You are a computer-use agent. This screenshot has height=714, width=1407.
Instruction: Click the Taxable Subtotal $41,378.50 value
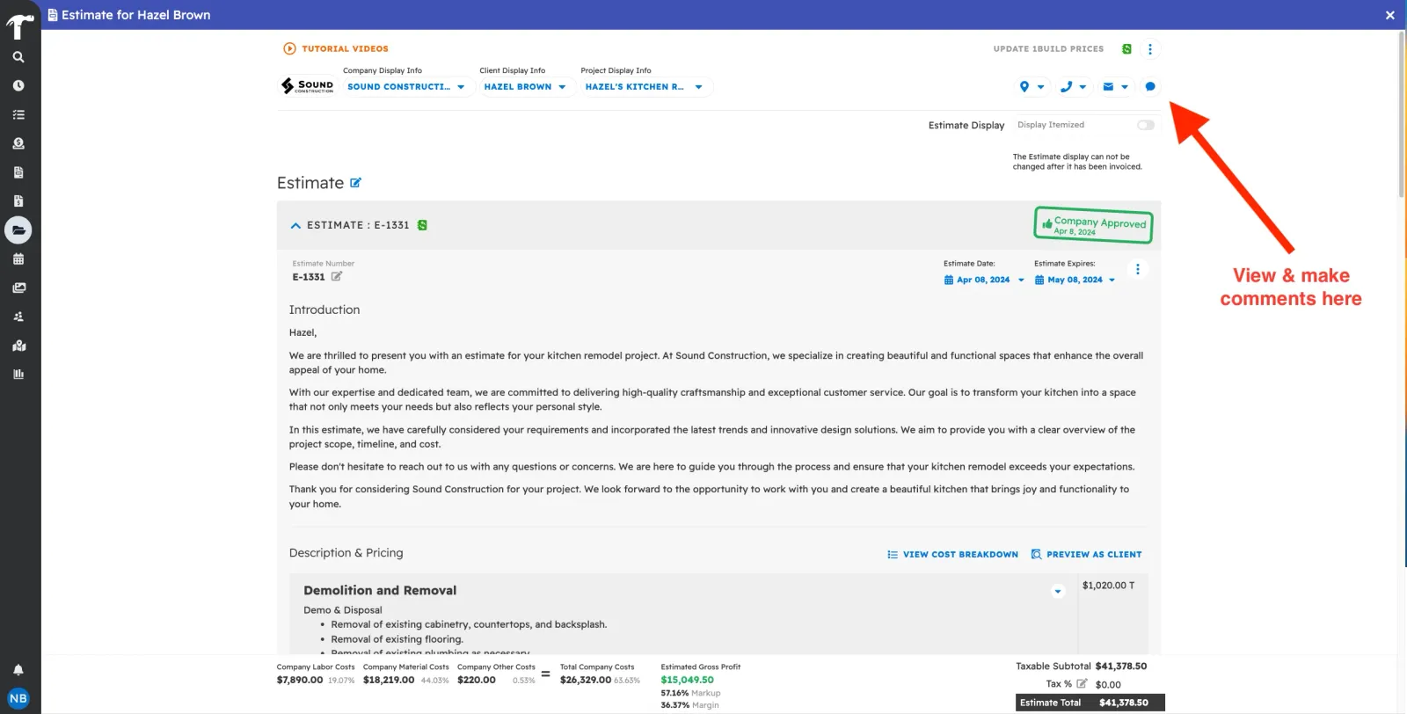click(x=1121, y=667)
